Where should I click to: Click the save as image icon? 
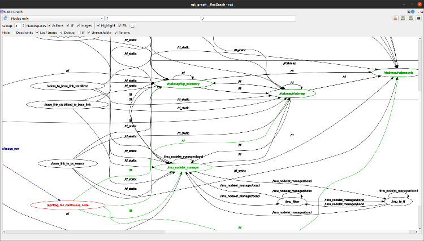(x=418, y=18)
